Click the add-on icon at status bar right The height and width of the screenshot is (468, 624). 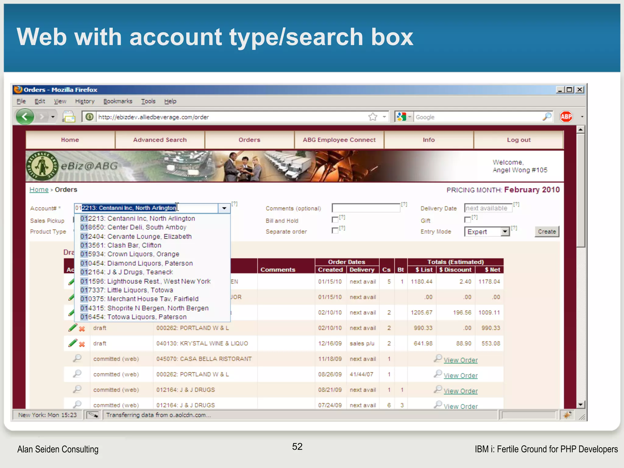[567, 415]
